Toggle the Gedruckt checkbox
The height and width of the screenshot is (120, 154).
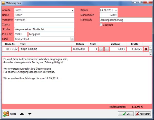point(101,25)
